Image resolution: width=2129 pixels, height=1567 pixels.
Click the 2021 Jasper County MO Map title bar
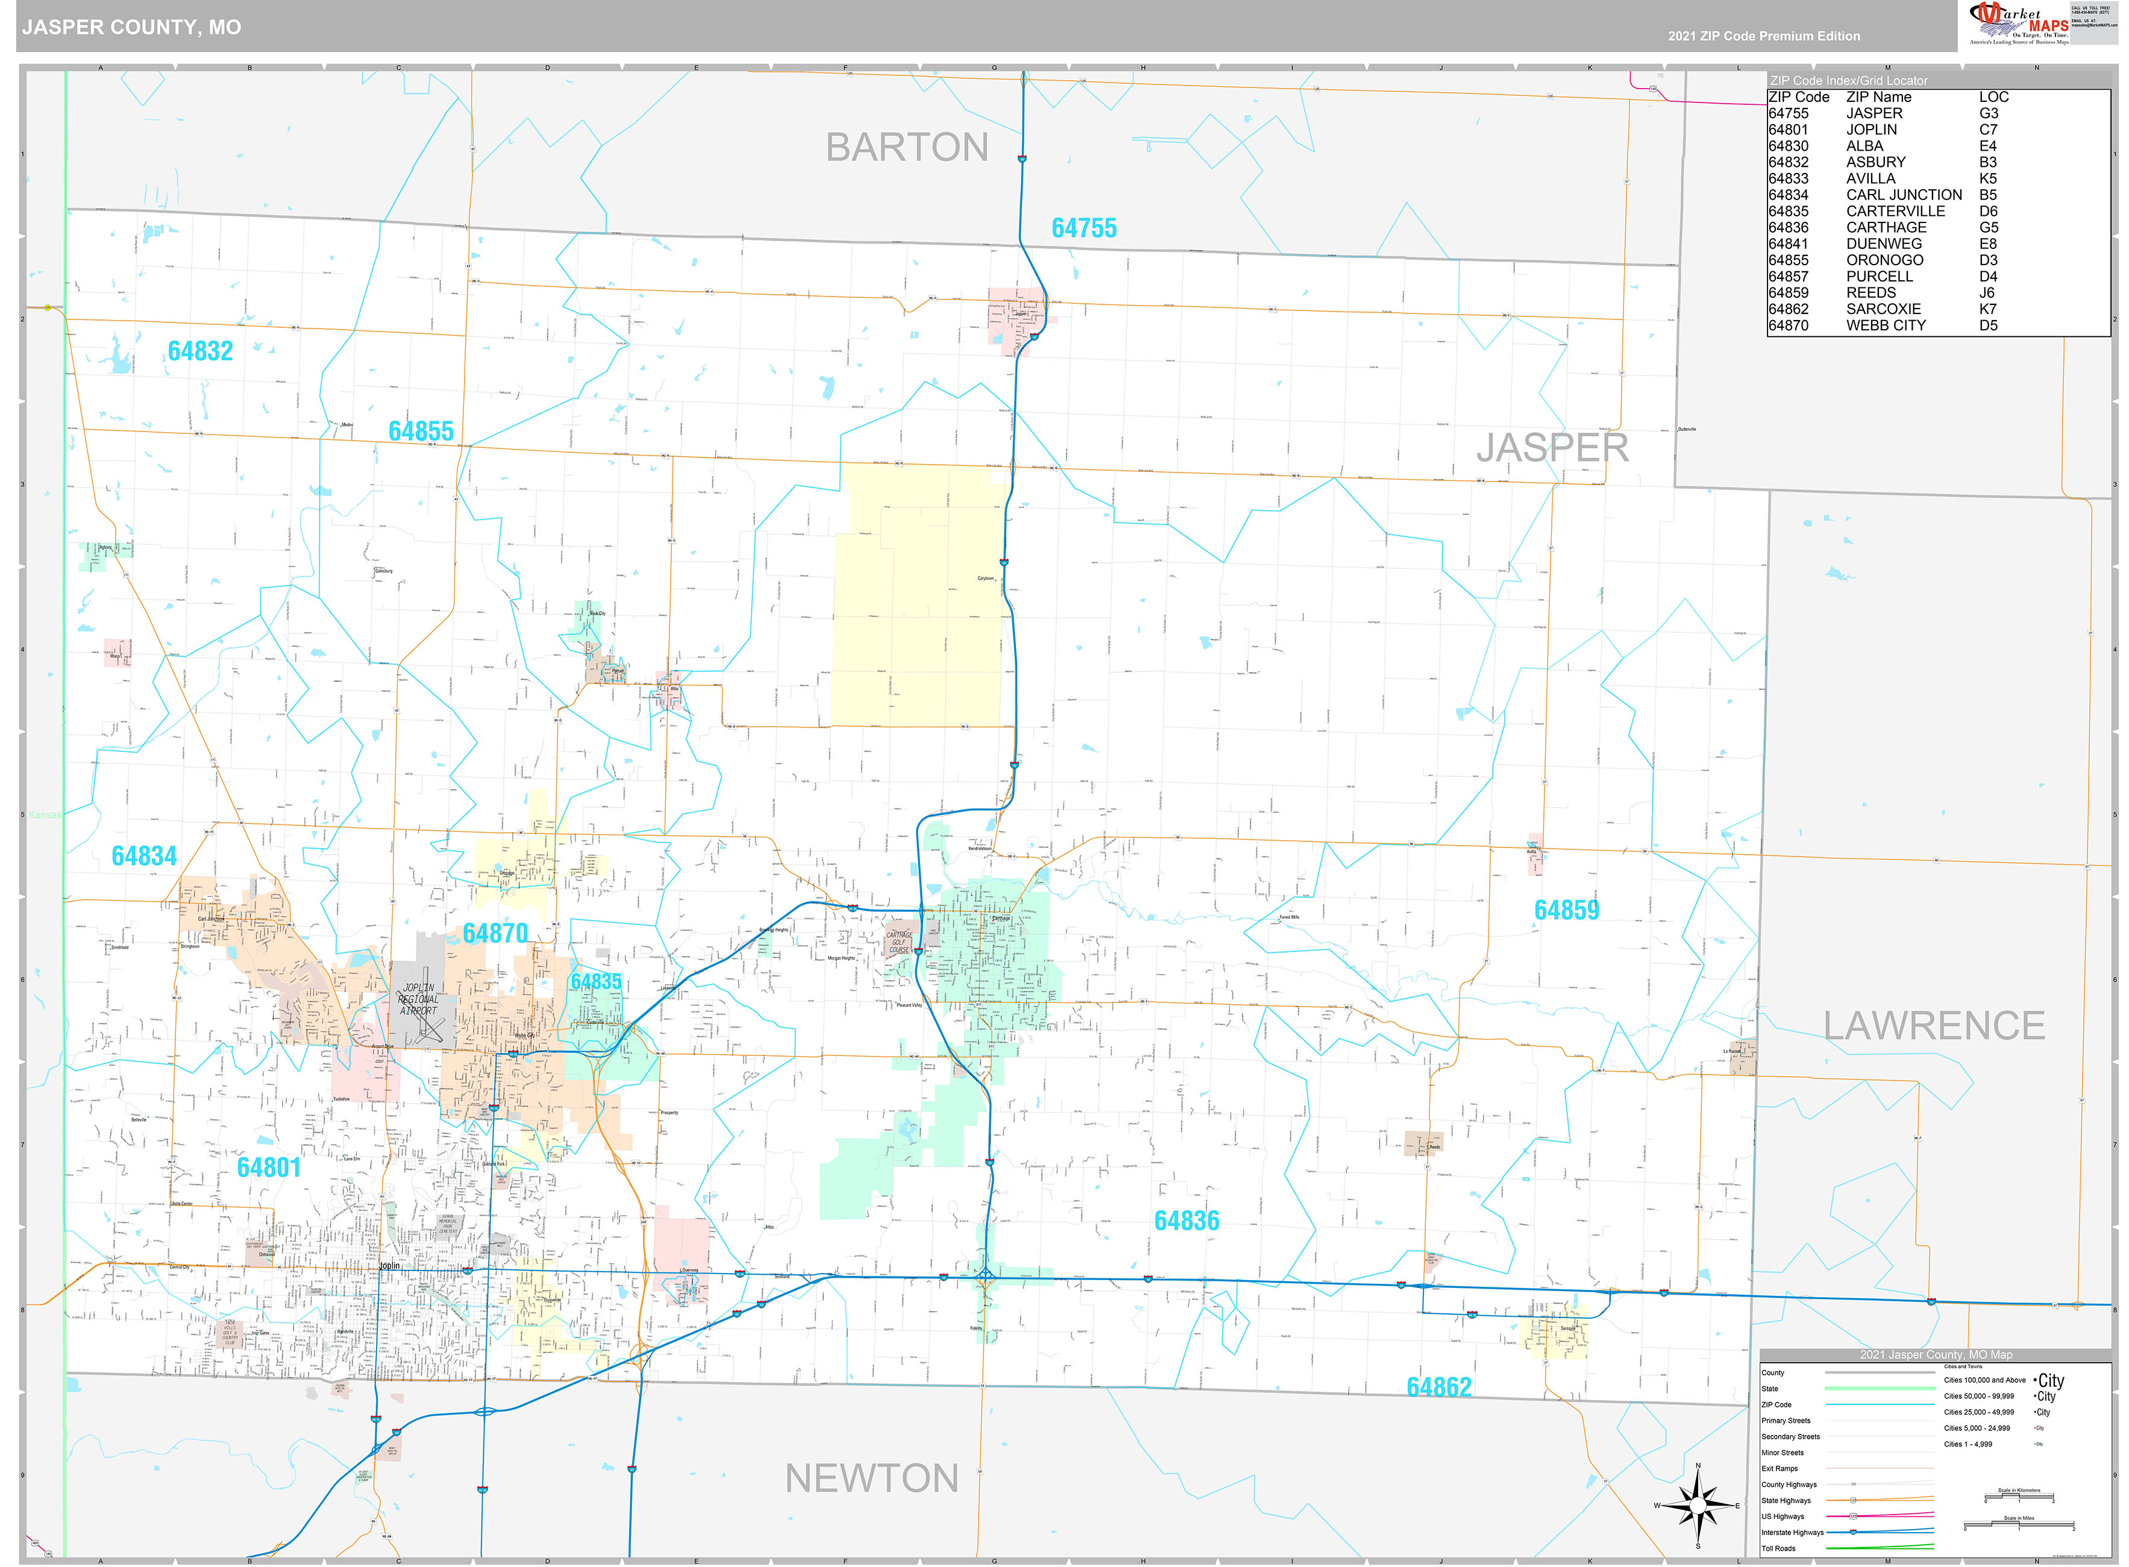tap(1937, 1354)
